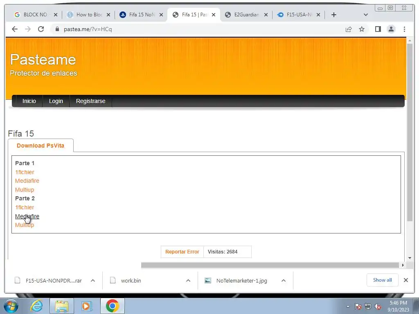Select the Download PsVita tab
Viewport: 419px width, 314px height.
(x=41, y=146)
